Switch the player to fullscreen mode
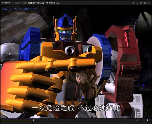Viewport: 152px width, 124px height. coord(145,3)
